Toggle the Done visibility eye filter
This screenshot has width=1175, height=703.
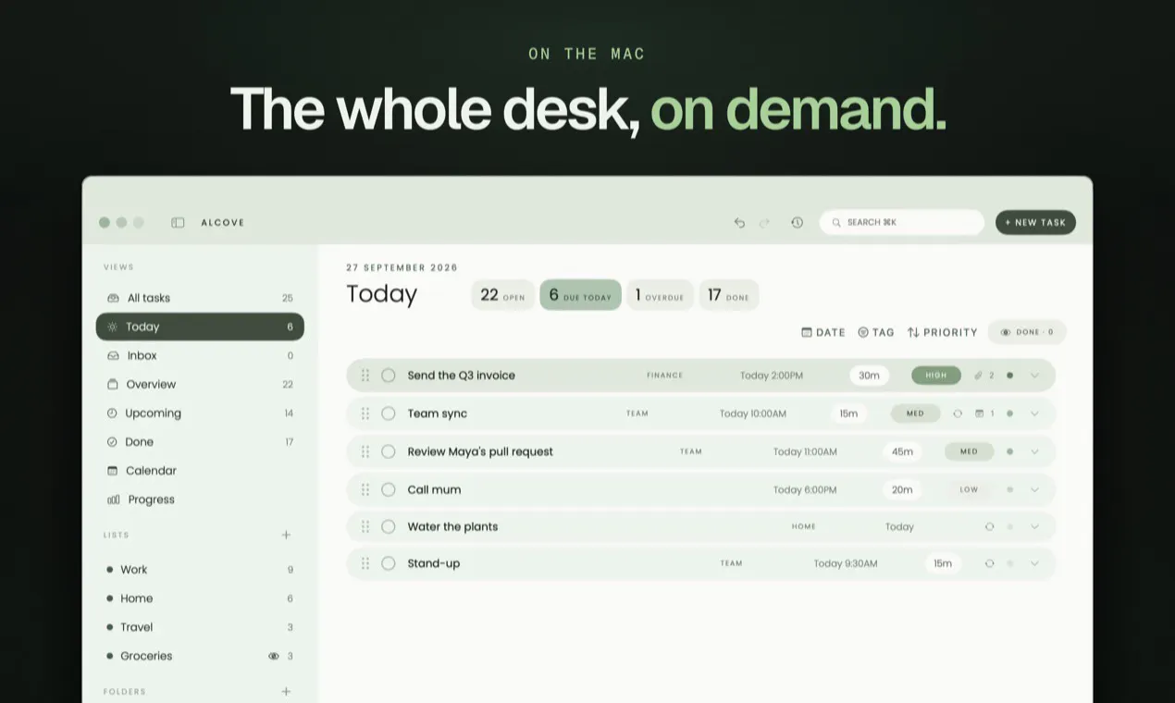click(1027, 332)
